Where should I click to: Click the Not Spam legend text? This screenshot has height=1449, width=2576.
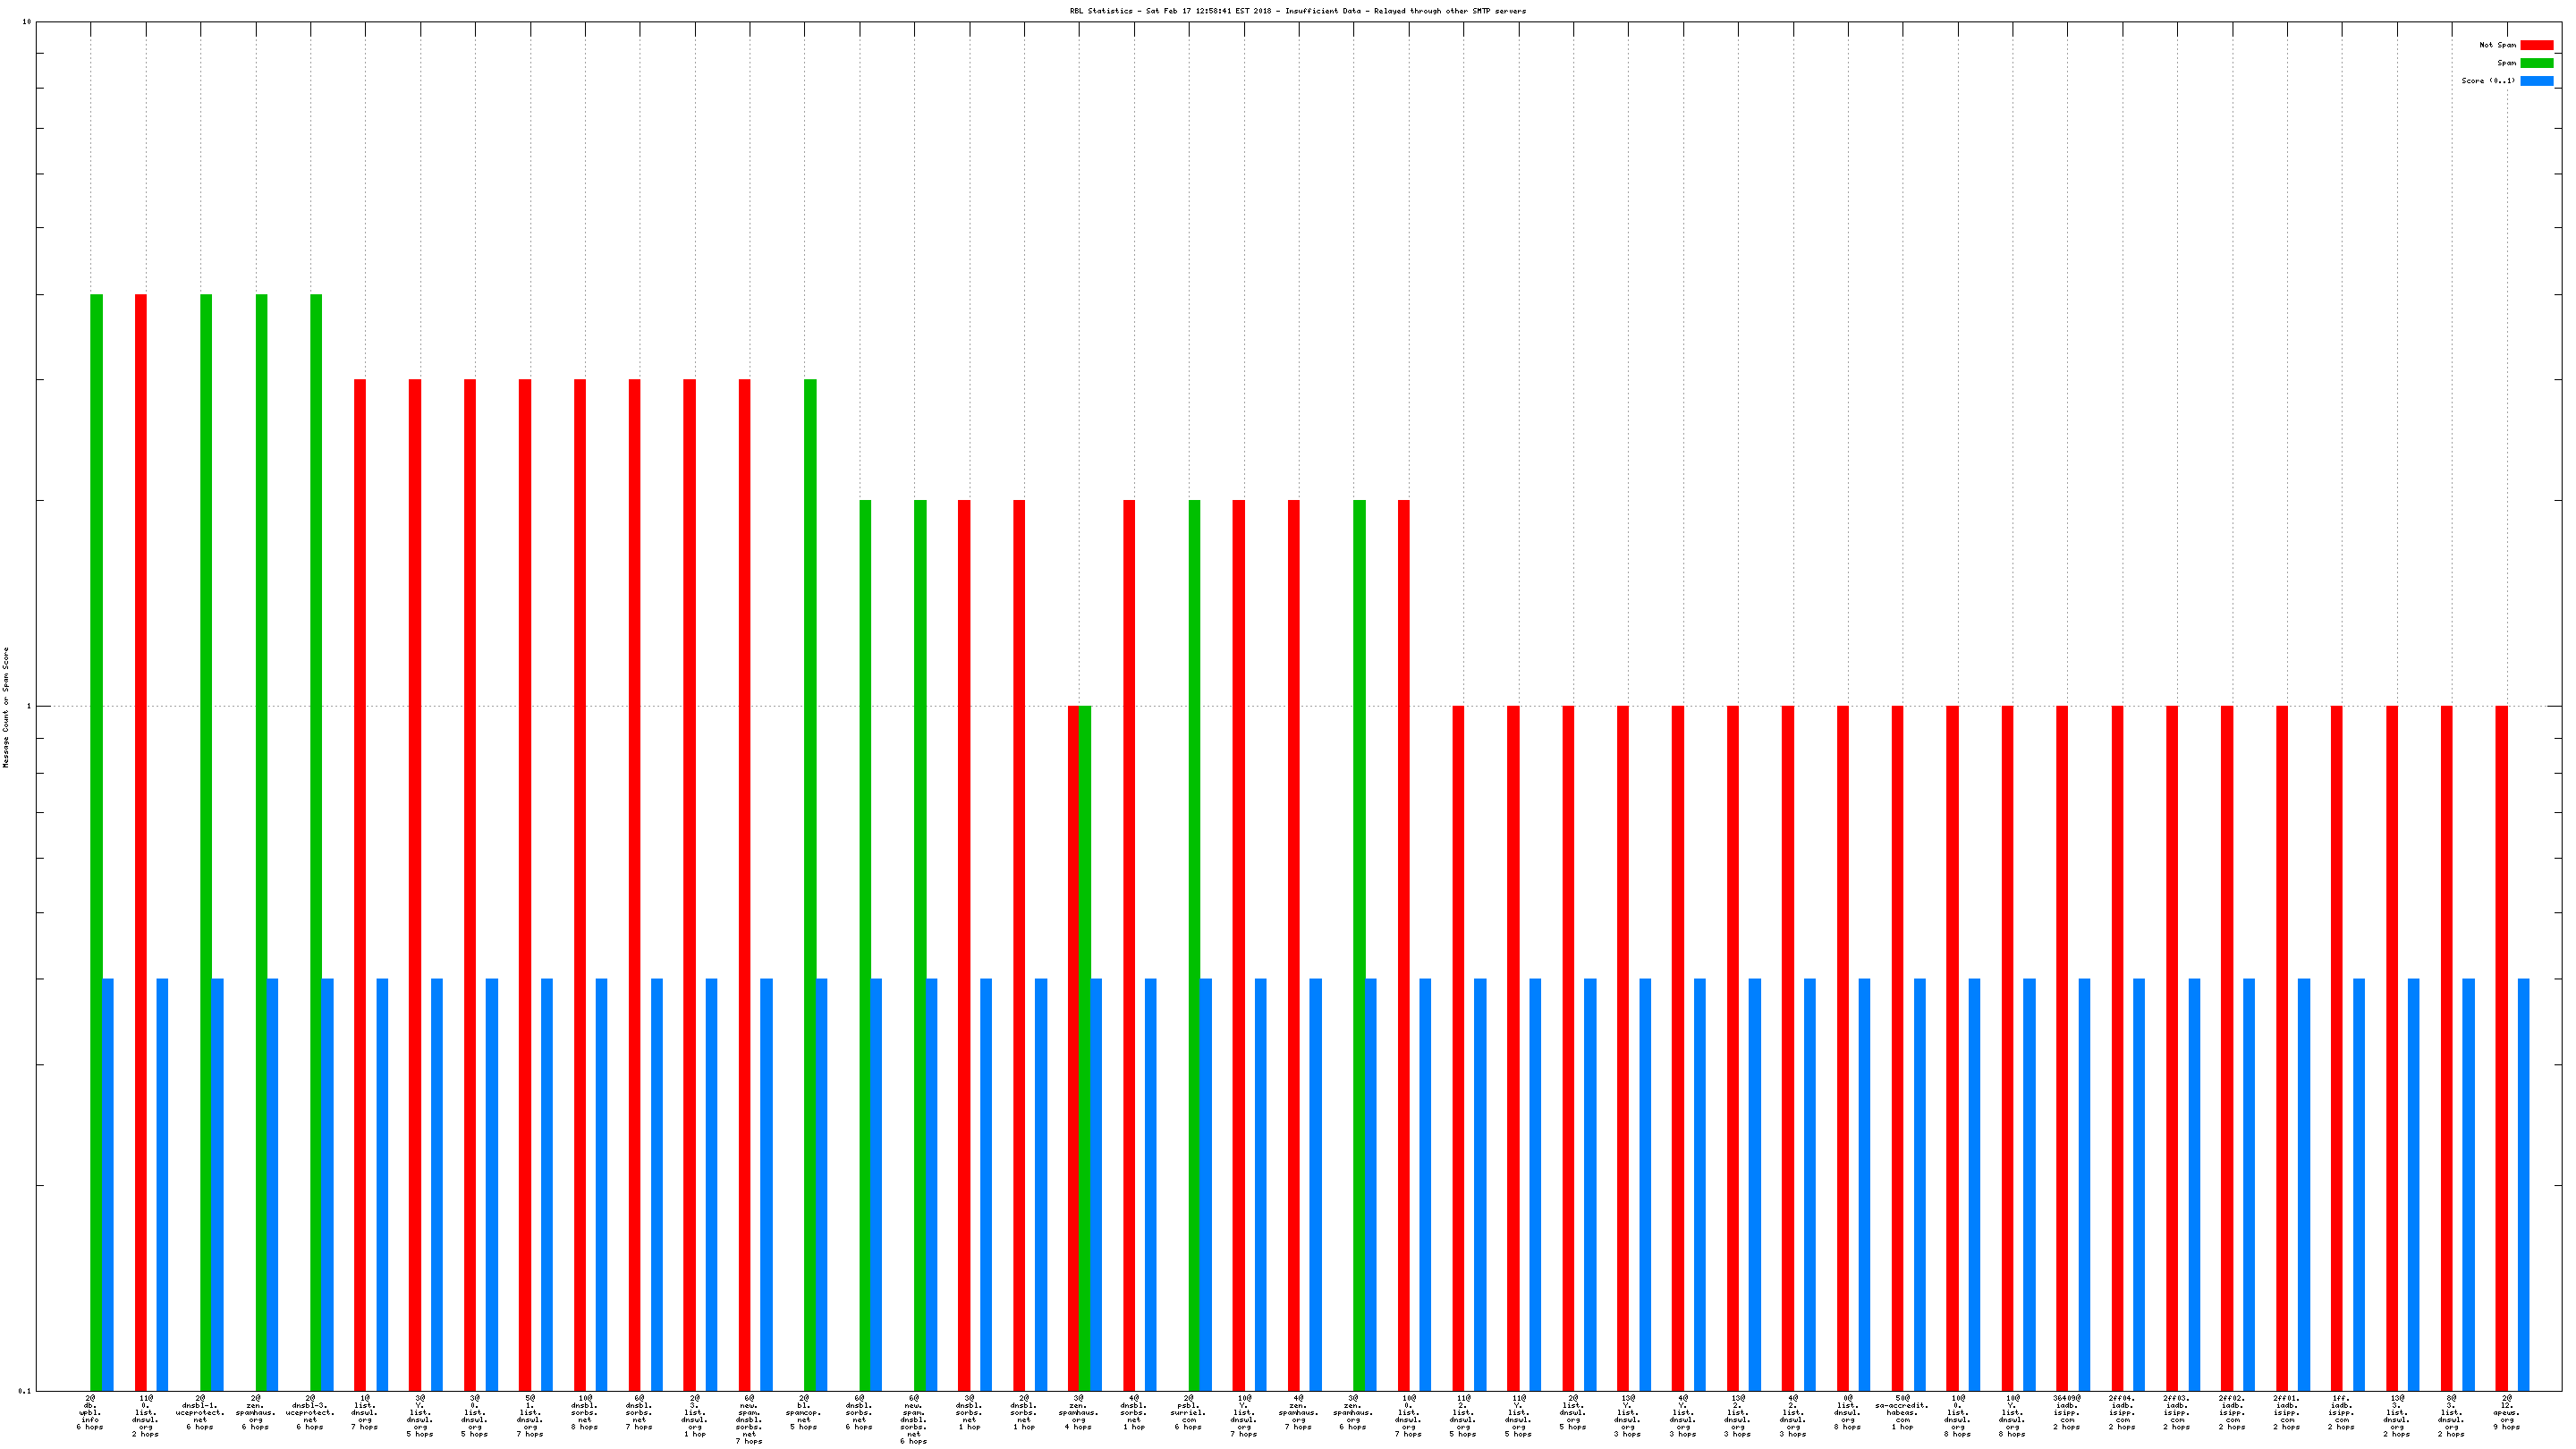(2496, 45)
